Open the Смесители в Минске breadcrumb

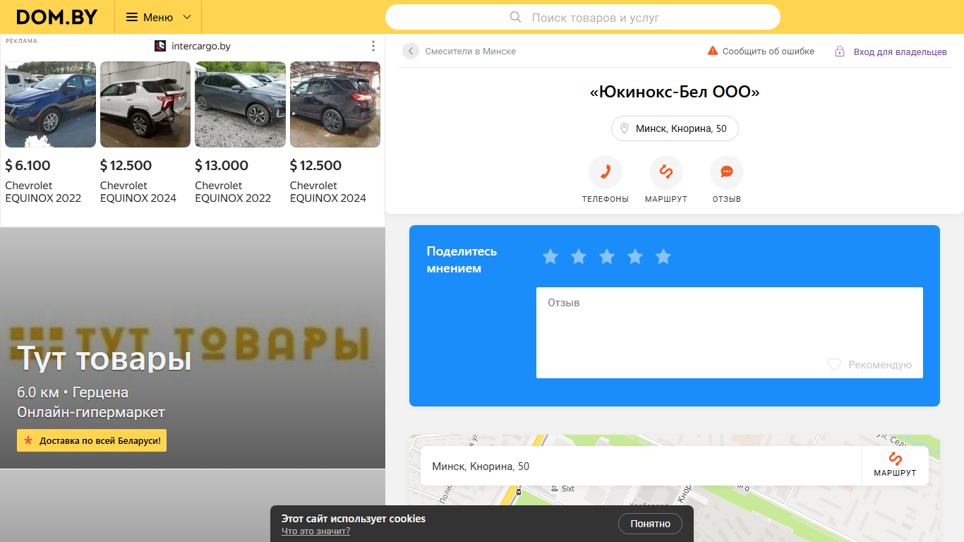(x=470, y=52)
